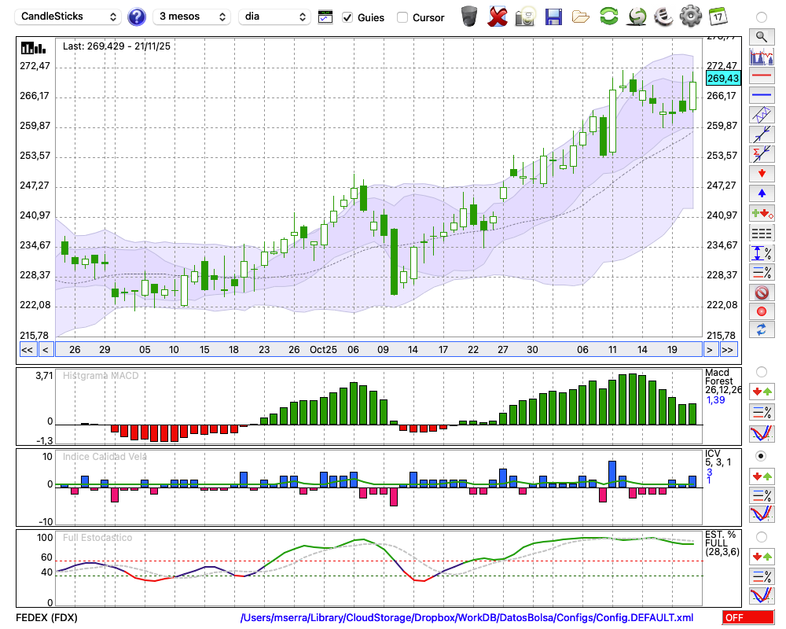Click the dollar sign update icon

click(x=636, y=16)
